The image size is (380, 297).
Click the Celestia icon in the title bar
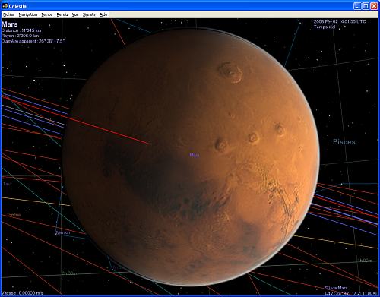(5, 5)
